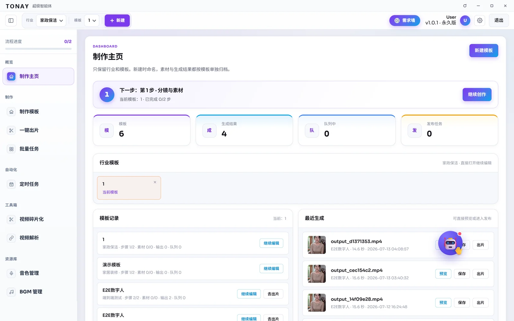Click the 退出 button
The width and height of the screenshot is (514, 321).
[x=499, y=21]
